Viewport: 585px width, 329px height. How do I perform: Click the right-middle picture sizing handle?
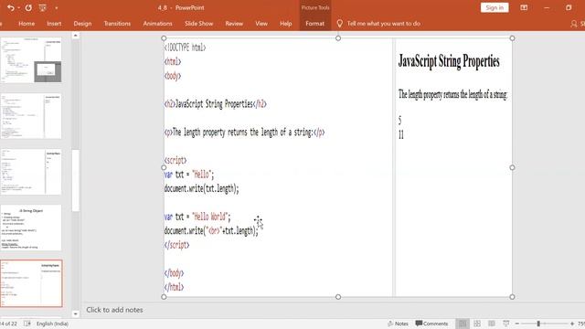point(512,167)
